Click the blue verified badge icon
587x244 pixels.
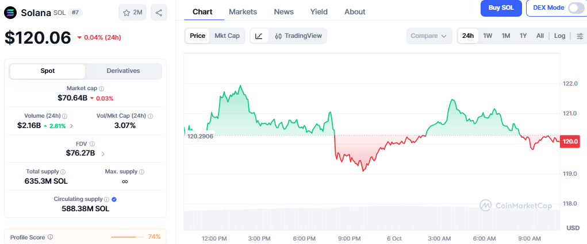[114, 199]
